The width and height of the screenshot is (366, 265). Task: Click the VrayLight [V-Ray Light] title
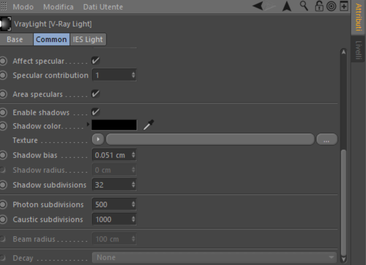click(x=53, y=24)
